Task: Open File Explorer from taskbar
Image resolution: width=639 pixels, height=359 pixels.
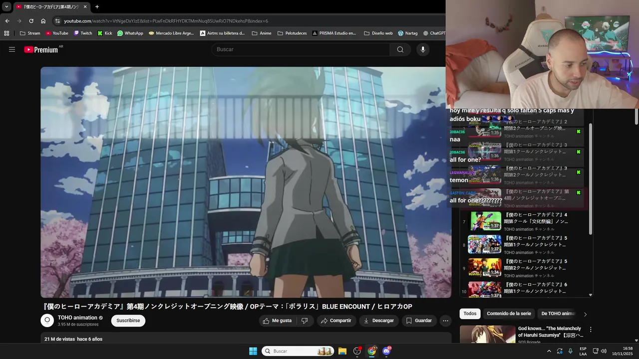Action: (342, 351)
